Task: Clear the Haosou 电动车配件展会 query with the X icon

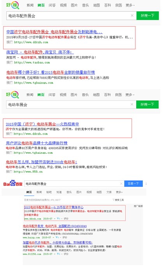Action: pyautogui.click(x=132, y=16)
